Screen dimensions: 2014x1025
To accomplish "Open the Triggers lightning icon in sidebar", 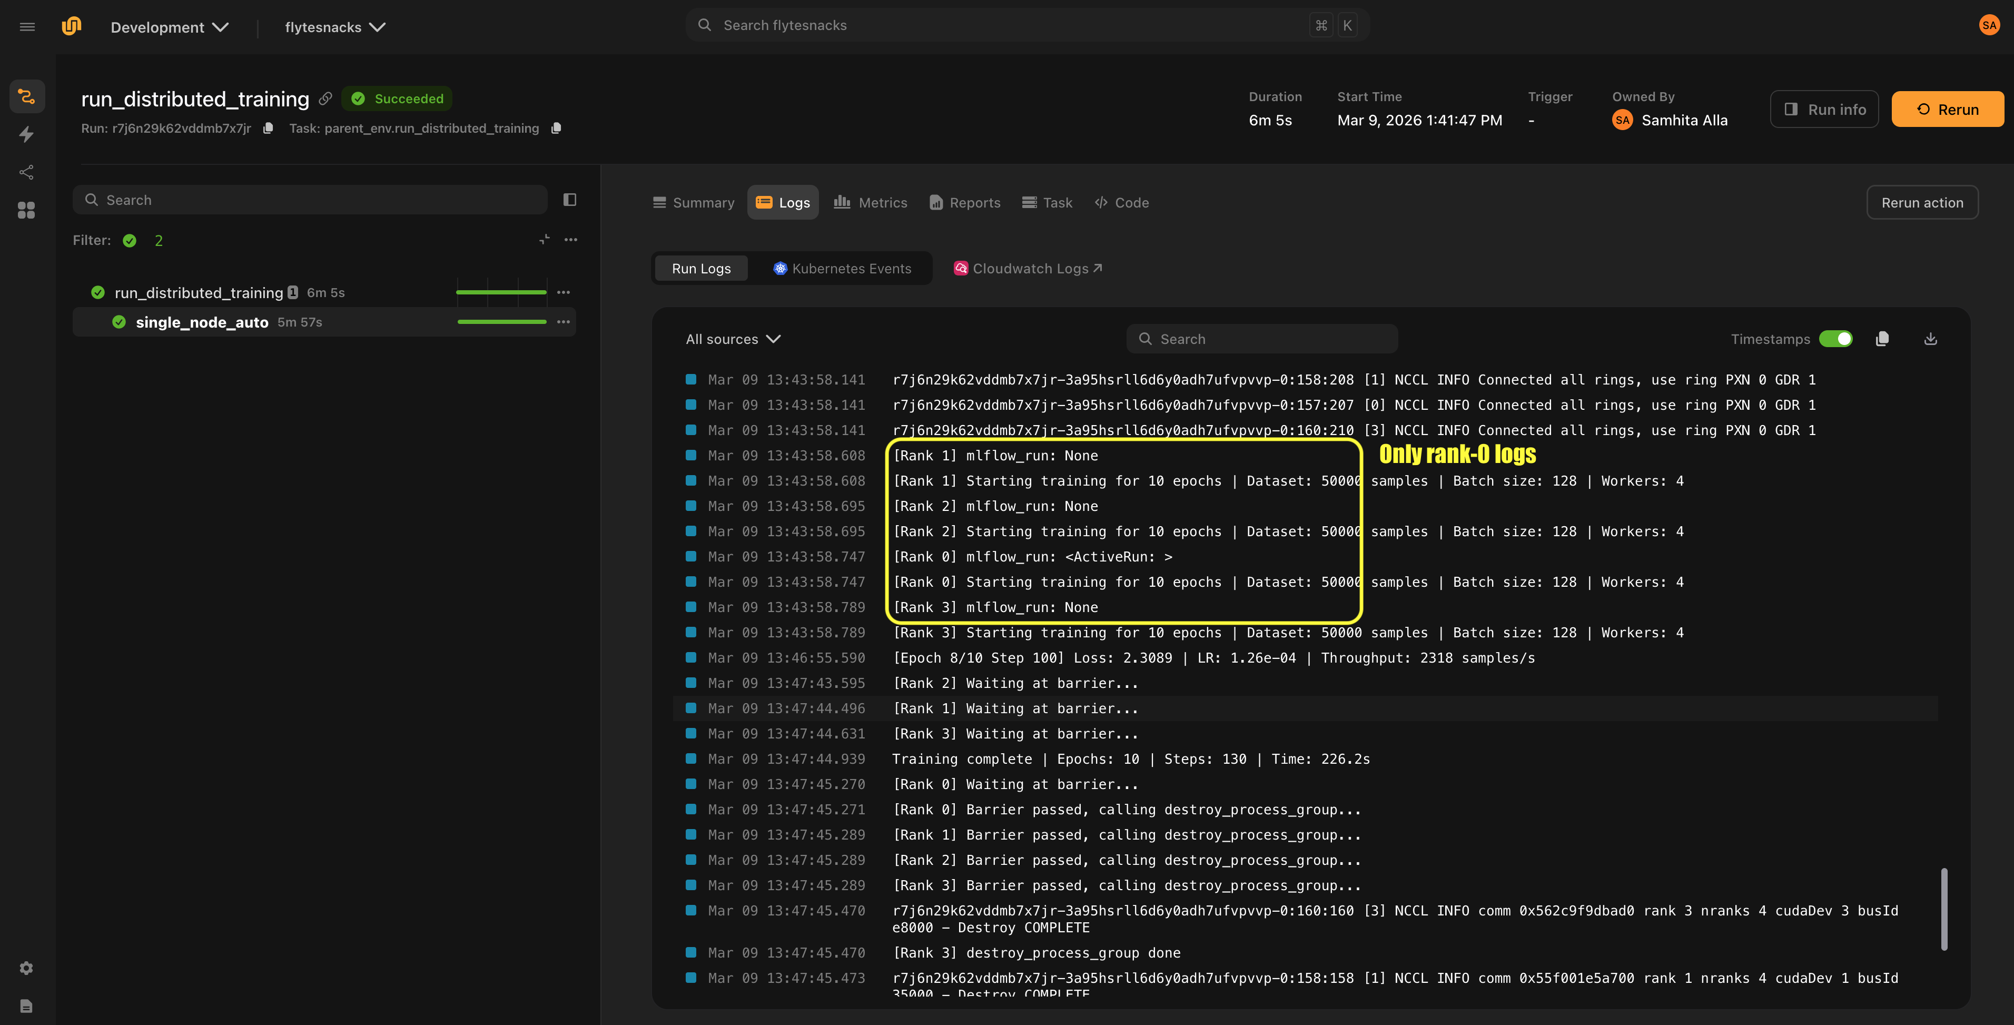I will coord(26,134).
